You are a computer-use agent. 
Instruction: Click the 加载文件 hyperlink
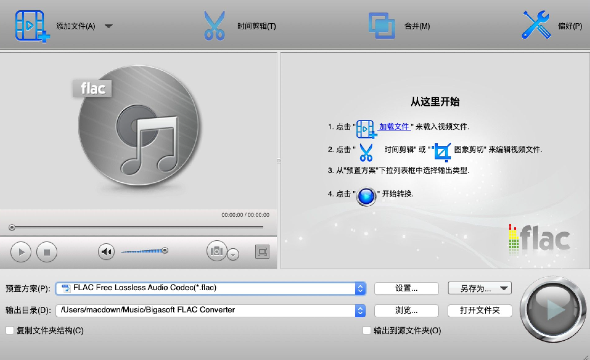pyautogui.click(x=394, y=127)
